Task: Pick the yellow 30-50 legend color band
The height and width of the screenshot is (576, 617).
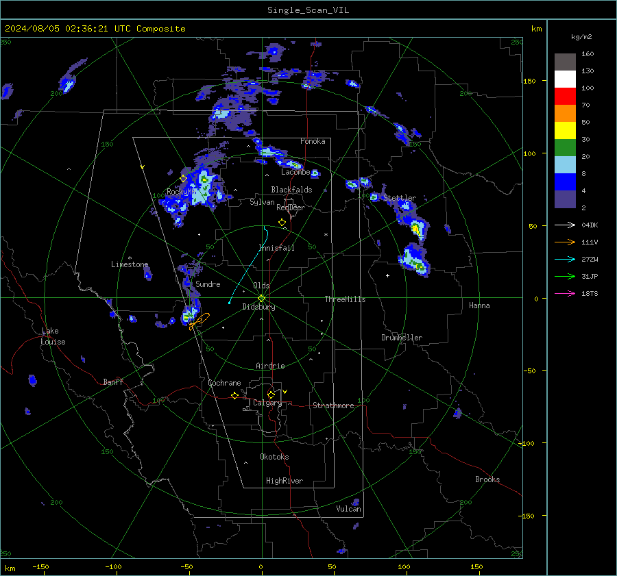Action: (565, 131)
